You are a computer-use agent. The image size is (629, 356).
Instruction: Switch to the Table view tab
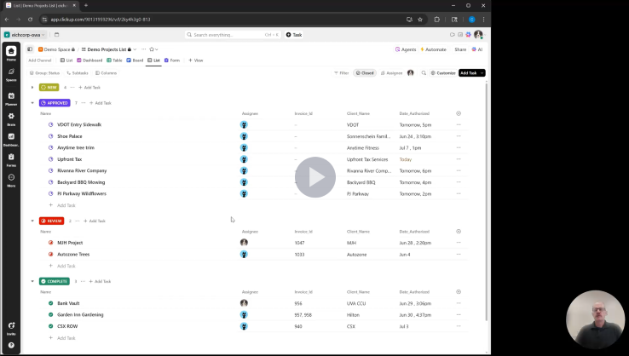(115, 60)
